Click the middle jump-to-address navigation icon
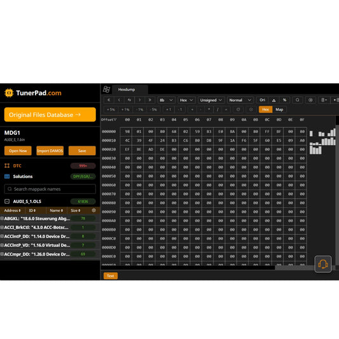 (129, 100)
